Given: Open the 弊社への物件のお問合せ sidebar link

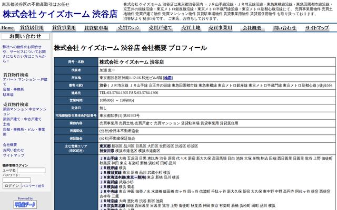Looking at the screenshot, I should tap(24, 54).
